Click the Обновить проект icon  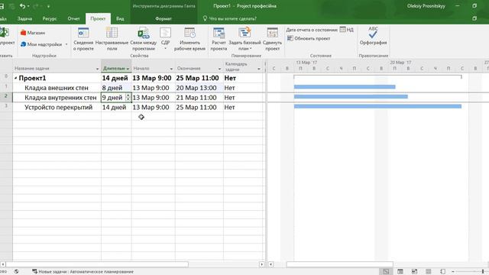[290, 38]
